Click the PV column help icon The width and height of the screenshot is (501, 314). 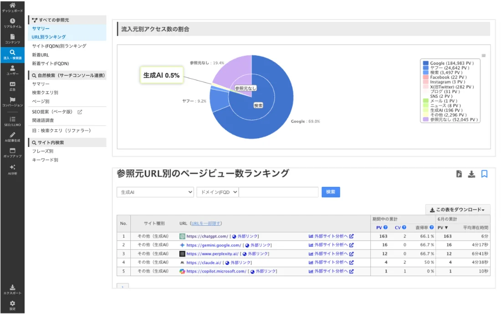click(x=385, y=227)
